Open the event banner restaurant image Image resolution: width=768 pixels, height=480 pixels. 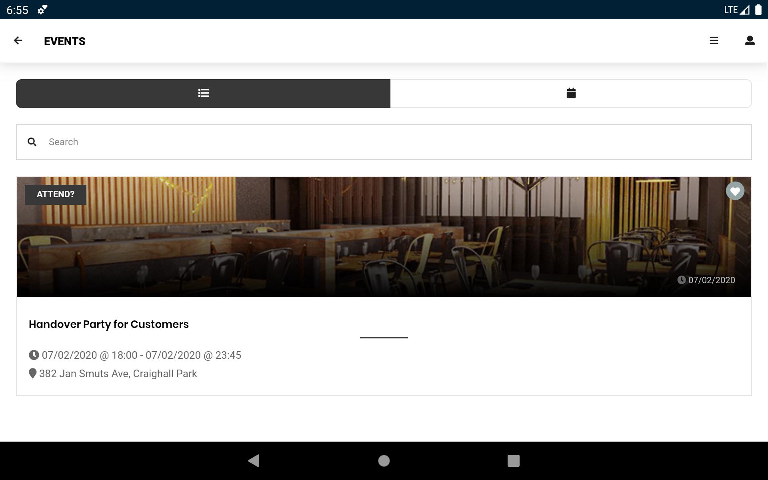[x=384, y=237]
